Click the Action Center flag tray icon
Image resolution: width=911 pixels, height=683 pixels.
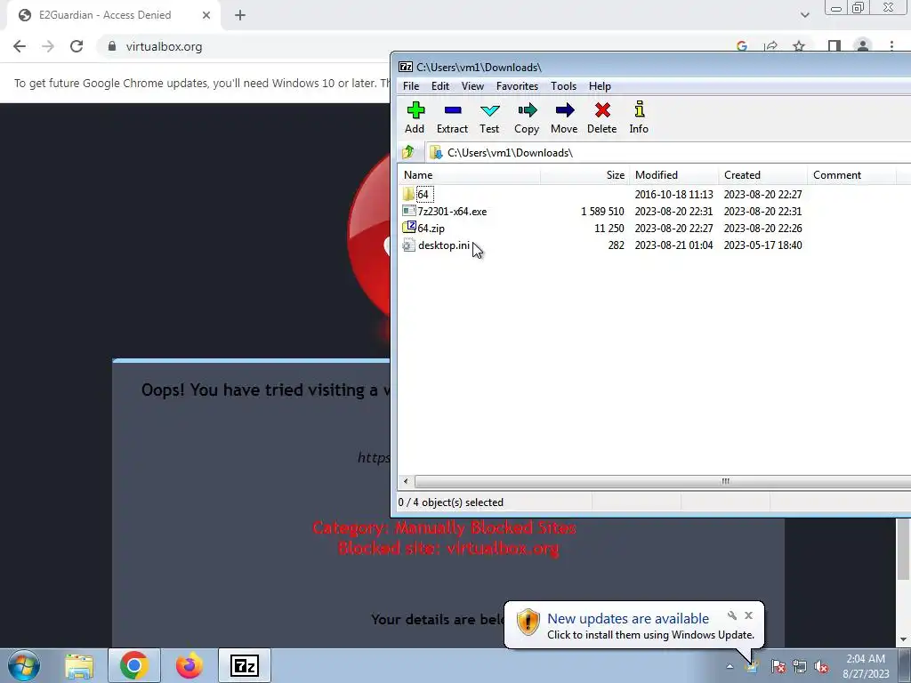pyautogui.click(x=778, y=666)
